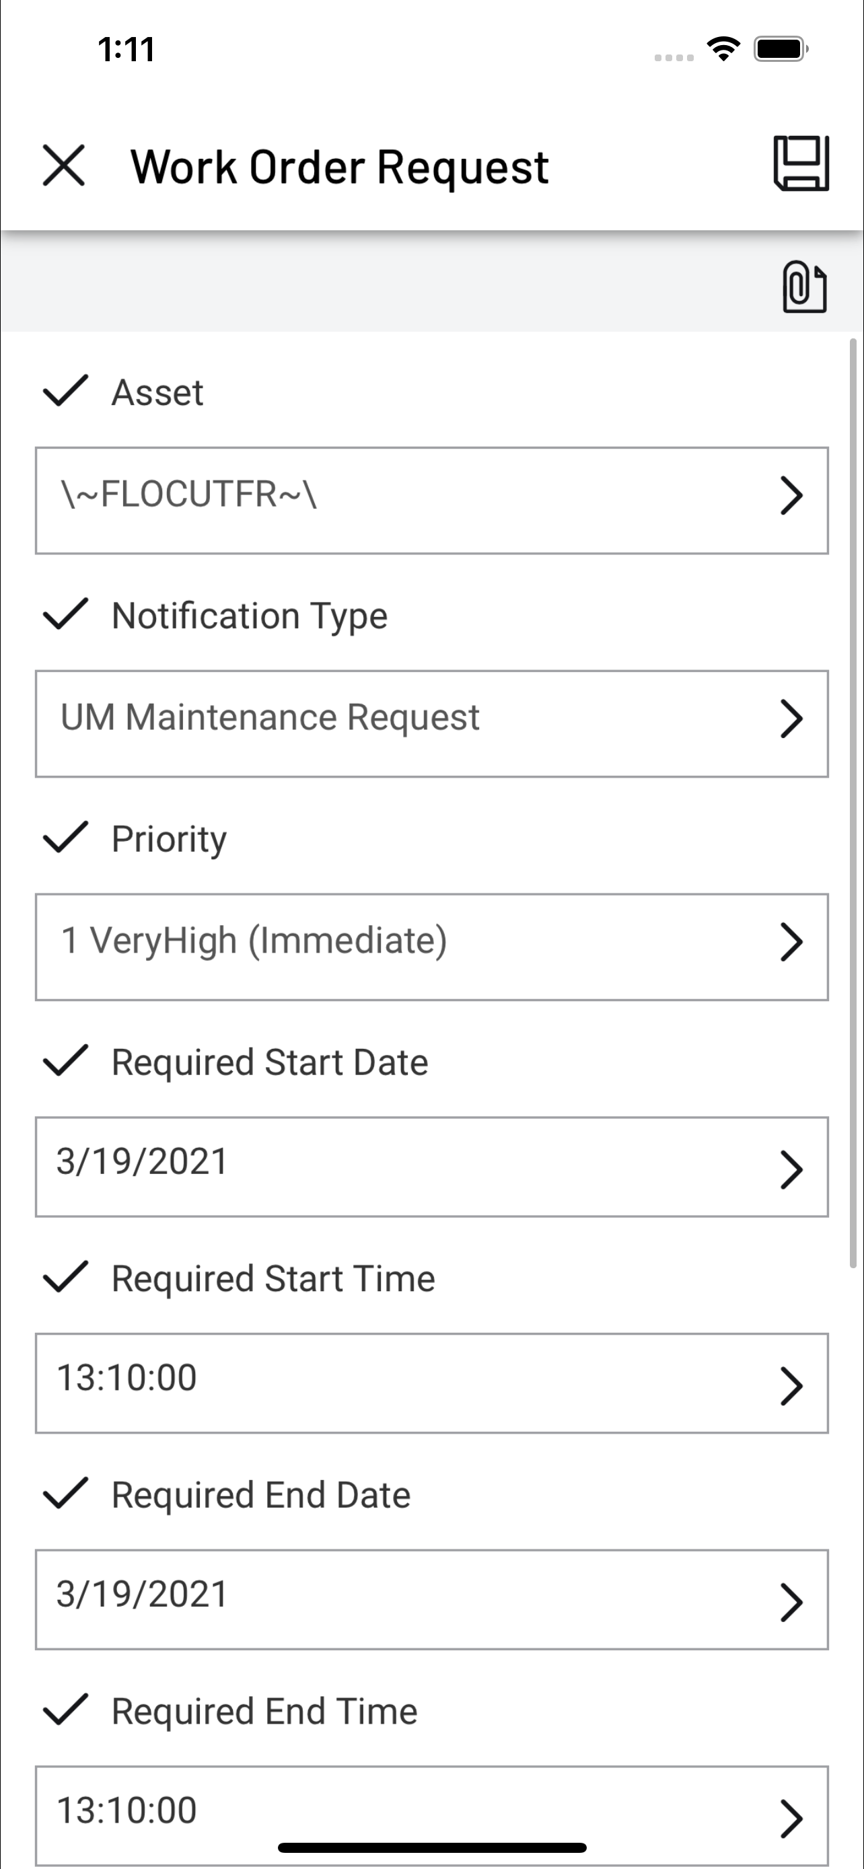The width and height of the screenshot is (864, 1869).
Task: Close the Work Order Request form
Action: pyautogui.click(x=64, y=166)
